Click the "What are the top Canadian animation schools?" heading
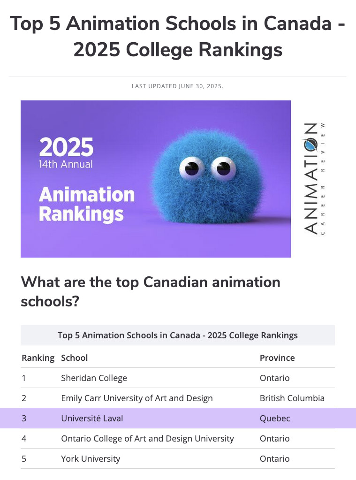 coord(150,291)
